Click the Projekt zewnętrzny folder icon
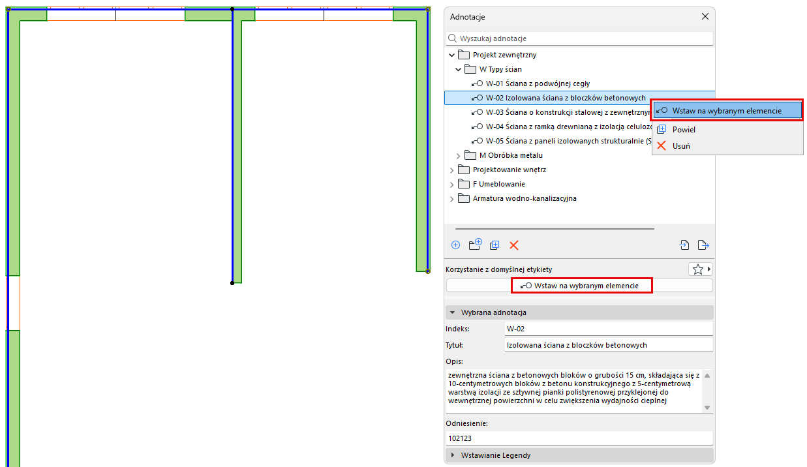This screenshot has width=807, height=467. click(x=464, y=55)
